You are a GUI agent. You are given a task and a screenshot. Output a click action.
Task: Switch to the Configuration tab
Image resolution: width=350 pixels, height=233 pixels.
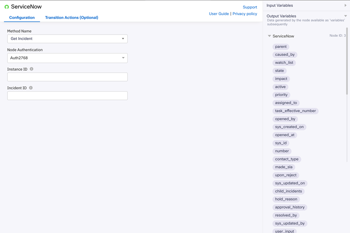coord(22,17)
